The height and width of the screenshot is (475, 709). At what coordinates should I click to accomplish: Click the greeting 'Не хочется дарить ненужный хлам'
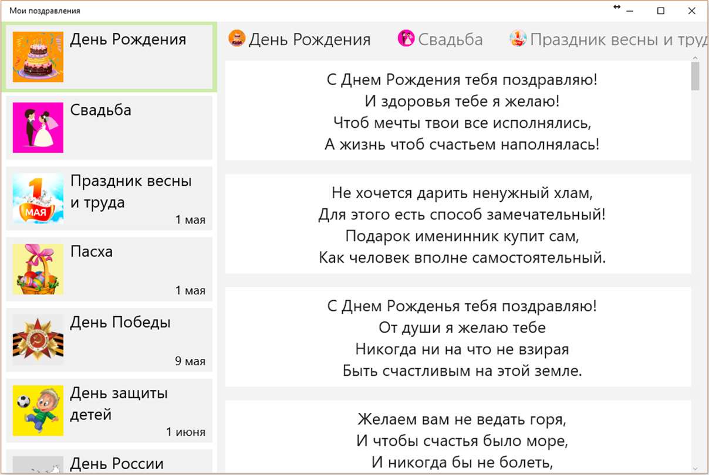(x=458, y=224)
